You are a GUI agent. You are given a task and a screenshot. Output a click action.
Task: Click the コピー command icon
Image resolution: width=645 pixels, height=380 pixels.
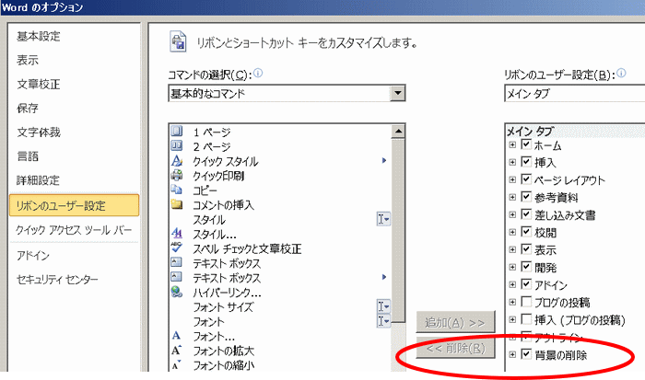[x=178, y=190]
